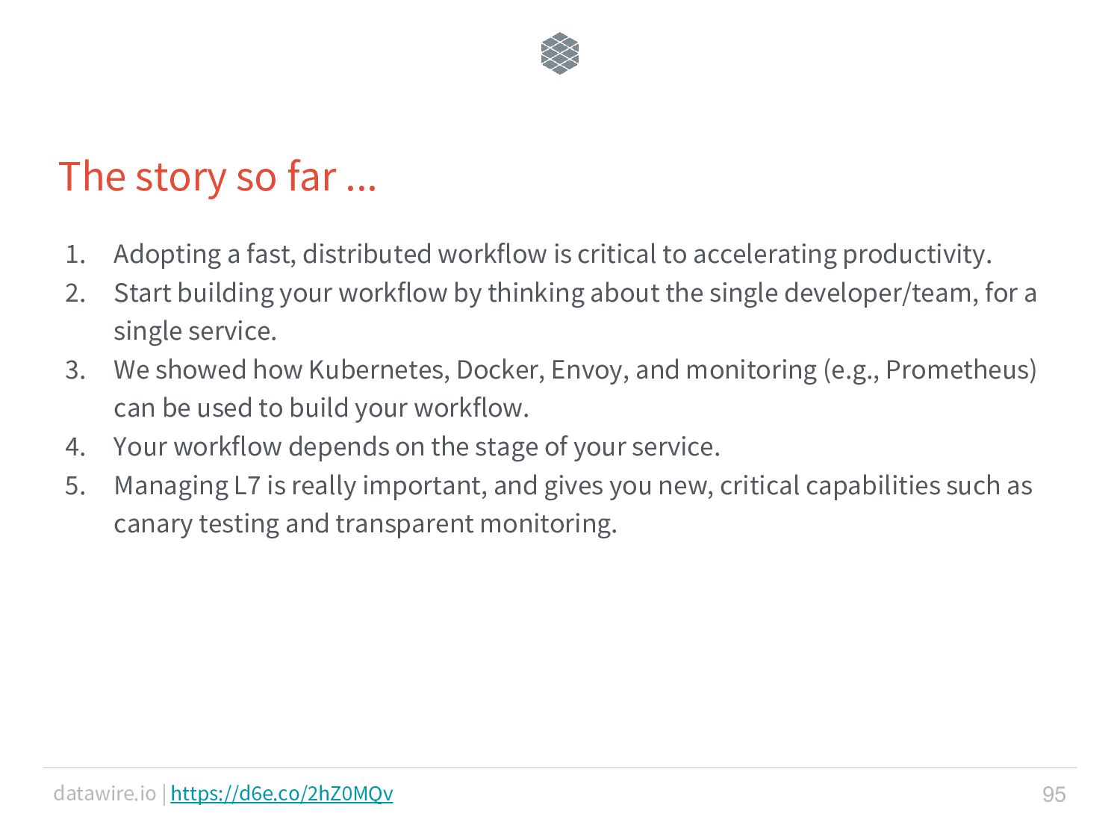Click the line 'canary testing and transparent monitoring.'
This screenshot has height=840, width=1120.
(x=365, y=524)
